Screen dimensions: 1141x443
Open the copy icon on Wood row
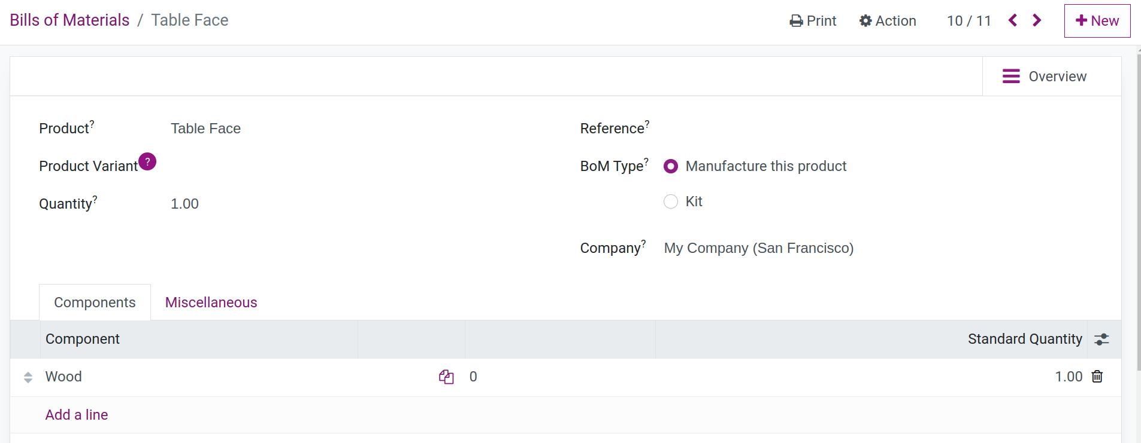[x=446, y=377]
